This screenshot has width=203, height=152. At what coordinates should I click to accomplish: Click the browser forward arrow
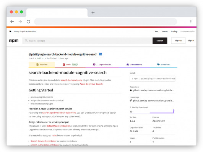(20, 22)
